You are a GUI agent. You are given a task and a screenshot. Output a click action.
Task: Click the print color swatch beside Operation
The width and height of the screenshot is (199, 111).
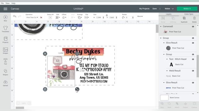(x=41, y=17)
